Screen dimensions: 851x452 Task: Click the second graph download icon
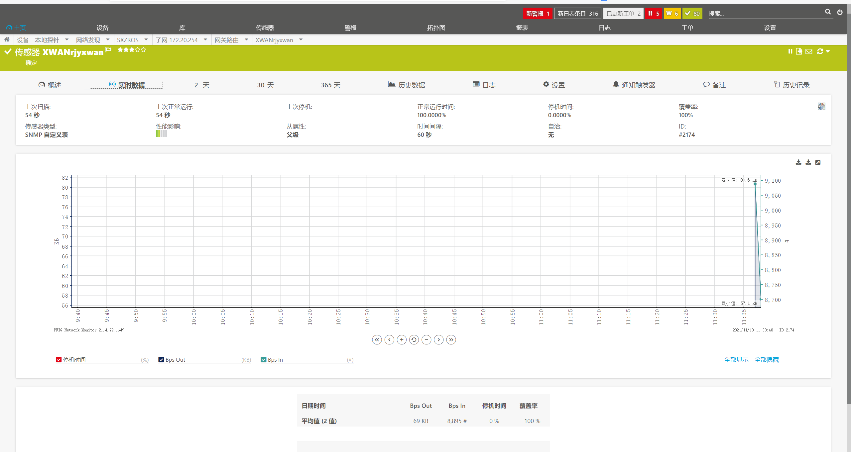pyautogui.click(x=808, y=162)
